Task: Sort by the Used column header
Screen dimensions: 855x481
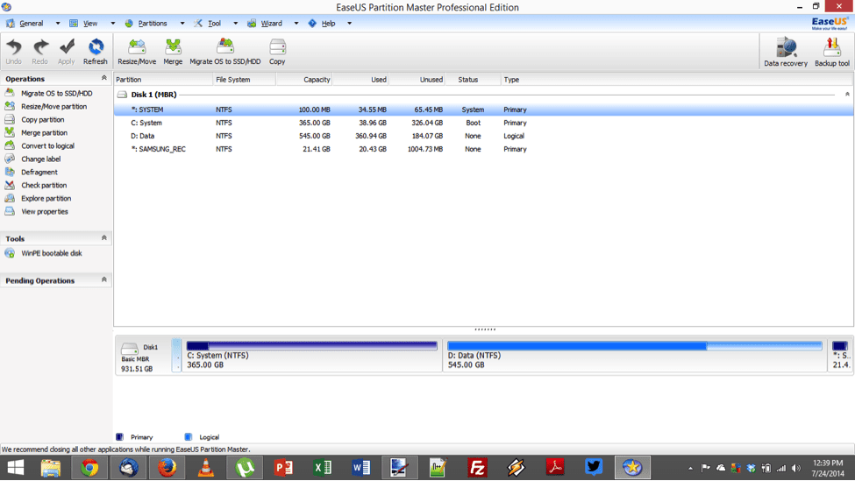Action: click(360, 80)
